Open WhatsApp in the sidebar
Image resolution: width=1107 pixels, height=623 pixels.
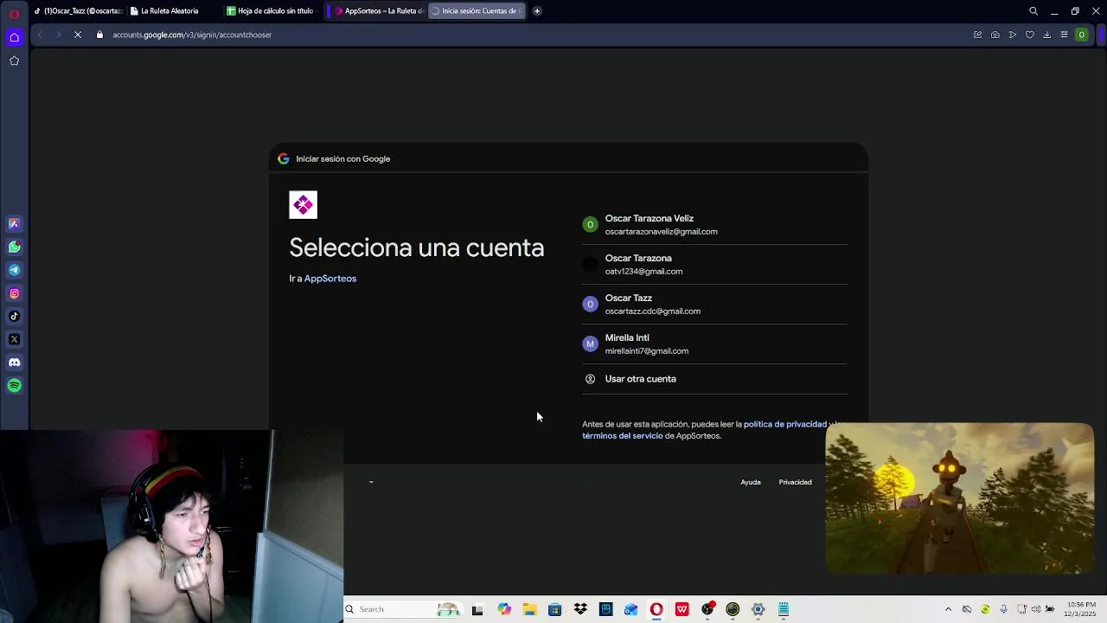(x=14, y=247)
